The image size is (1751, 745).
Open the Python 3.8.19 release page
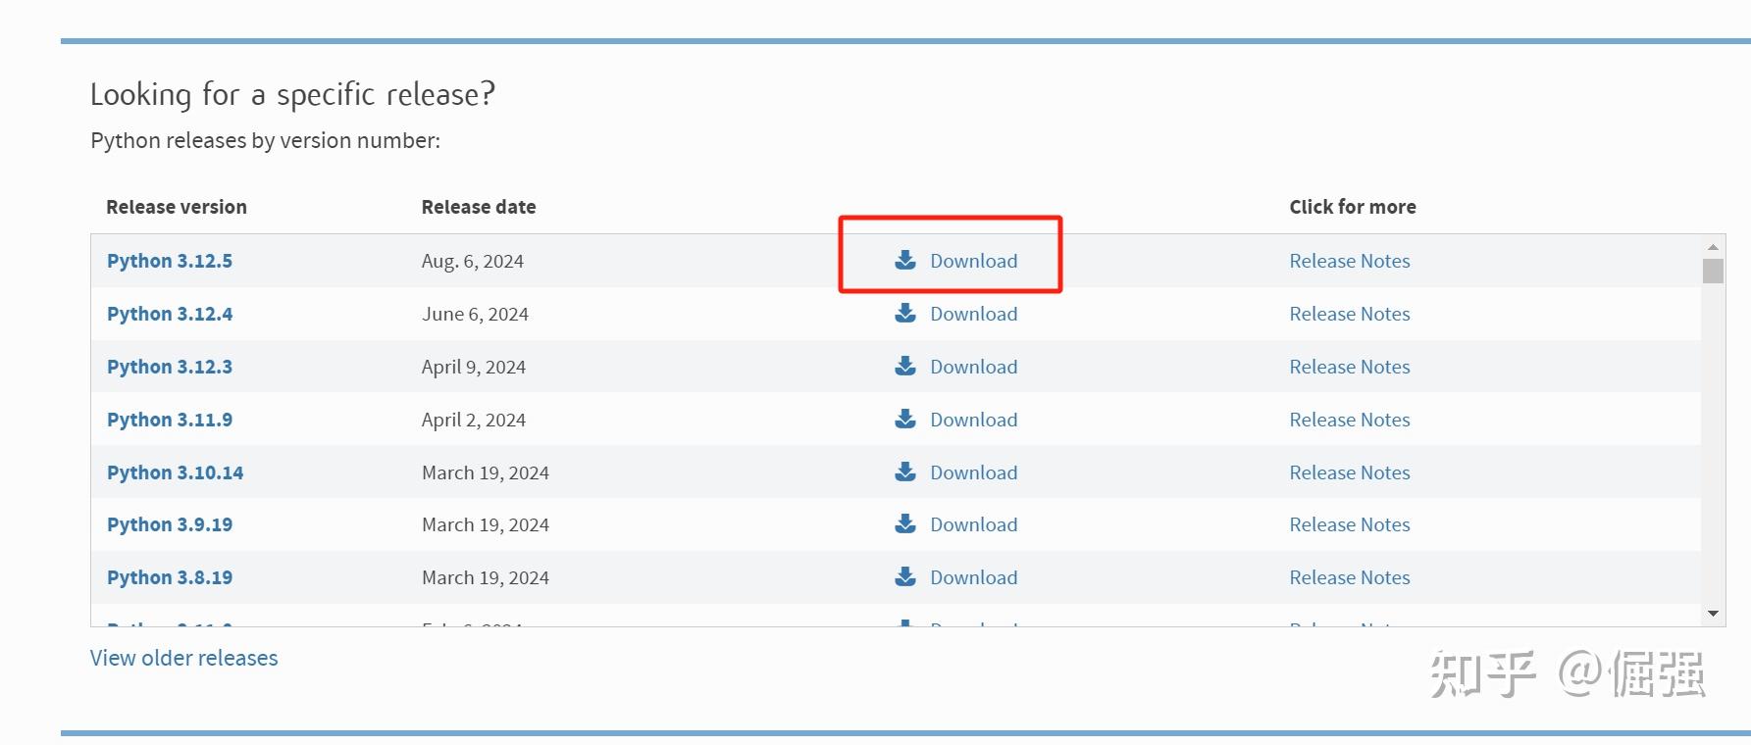pyautogui.click(x=170, y=577)
